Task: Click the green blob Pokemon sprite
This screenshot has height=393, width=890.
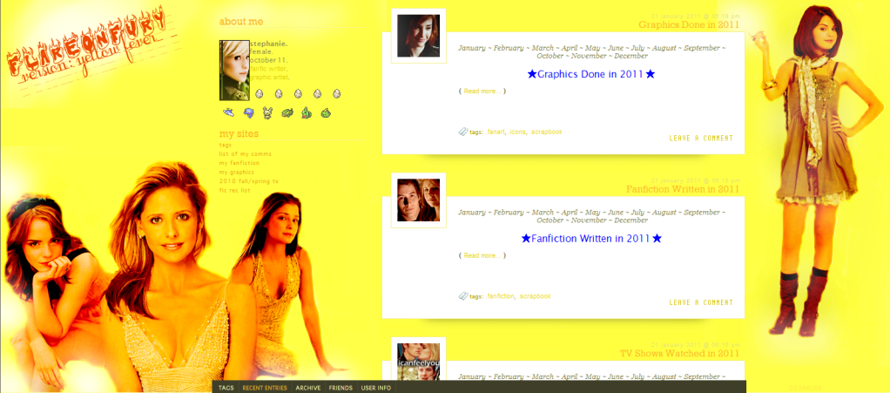Action: click(x=326, y=113)
